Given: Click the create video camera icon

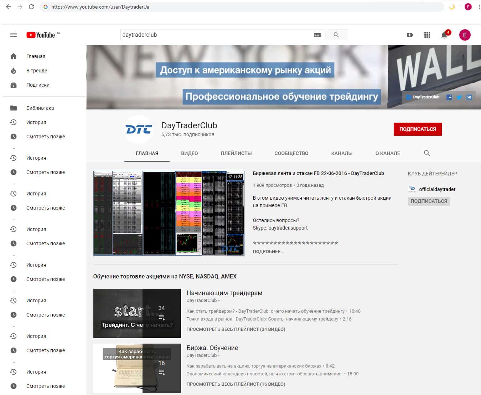Looking at the screenshot, I should 410,35.
